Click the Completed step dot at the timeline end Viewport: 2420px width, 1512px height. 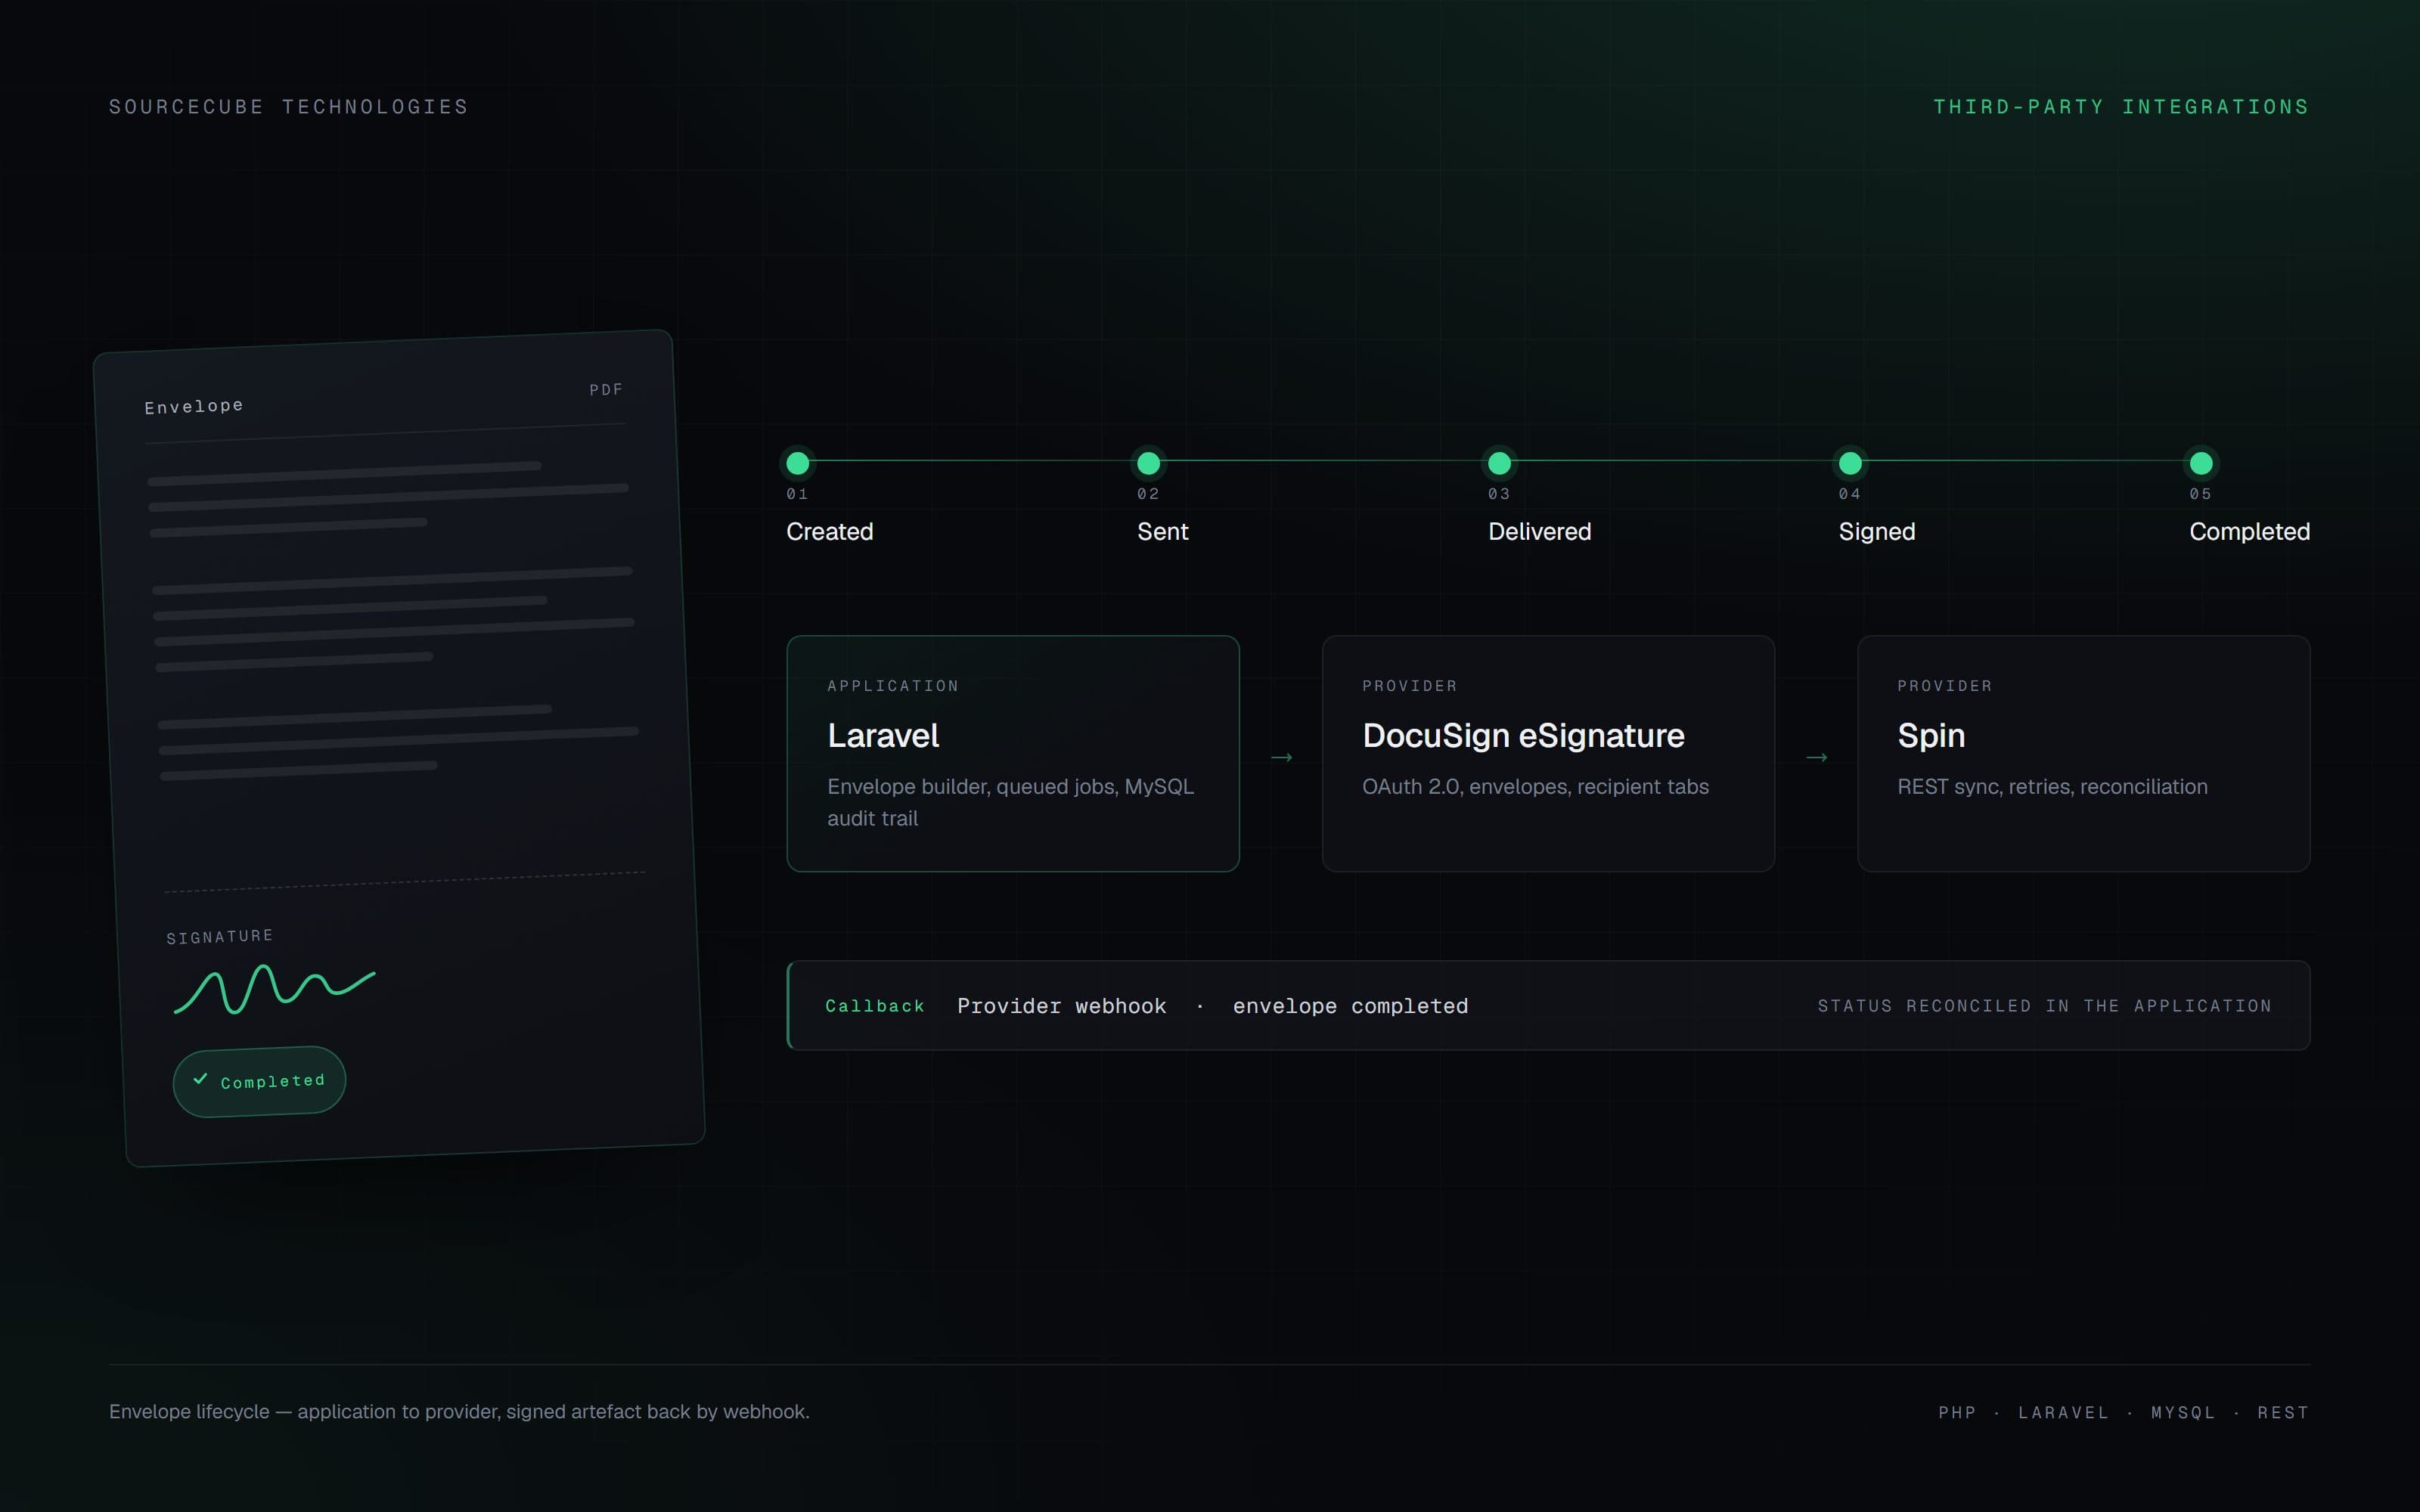coord(2201,463)
